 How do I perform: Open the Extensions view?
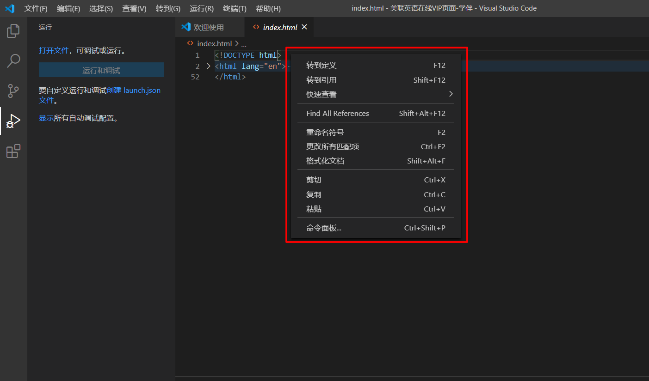click(13, 151)
